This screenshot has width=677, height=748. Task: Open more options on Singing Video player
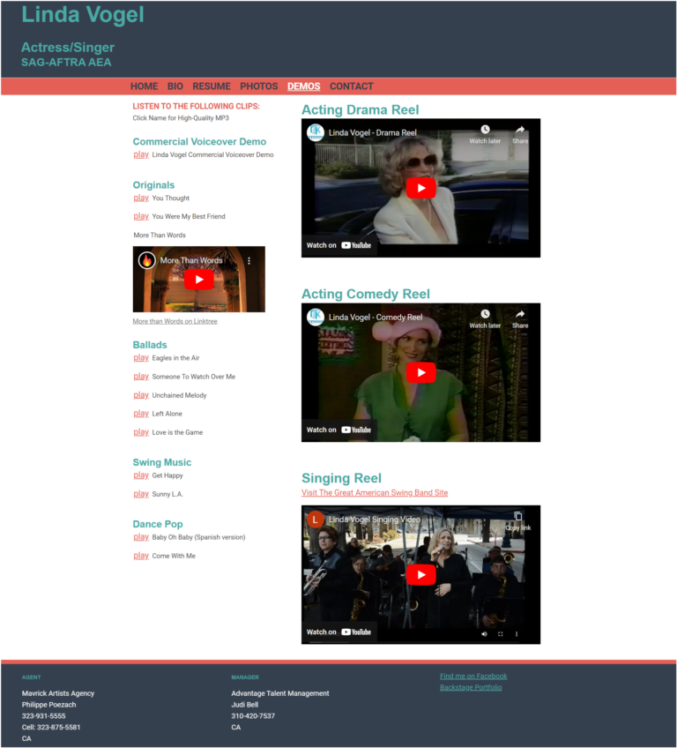pyautogui.click(x=517, y=633)
